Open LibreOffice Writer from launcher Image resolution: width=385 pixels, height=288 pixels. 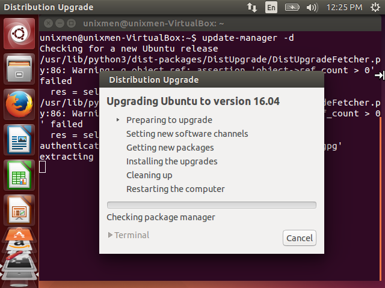pos(19,140)
